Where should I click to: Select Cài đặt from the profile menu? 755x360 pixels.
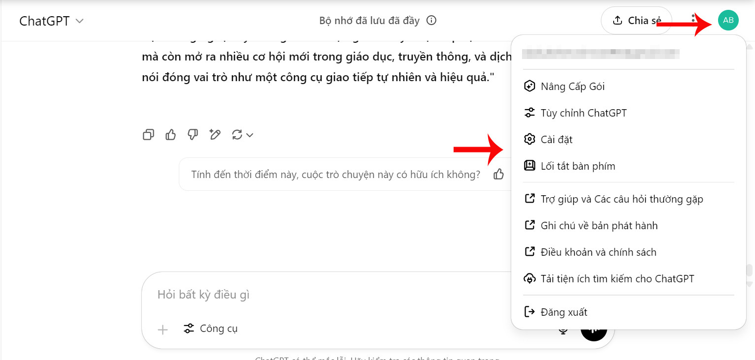556,140
